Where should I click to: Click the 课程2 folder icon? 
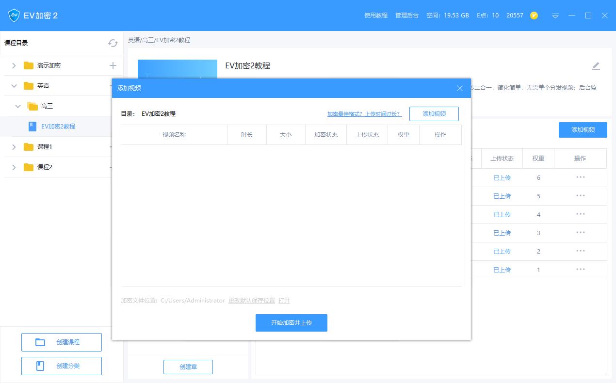(x=29, y=167)
